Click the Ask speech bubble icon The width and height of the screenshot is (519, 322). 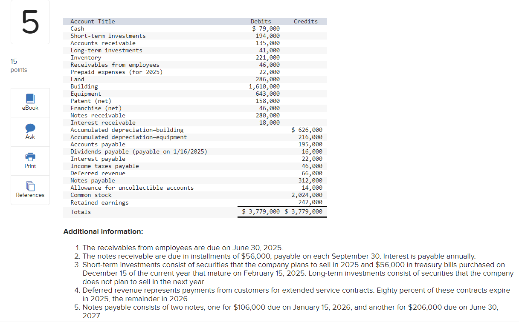(30, 128)
